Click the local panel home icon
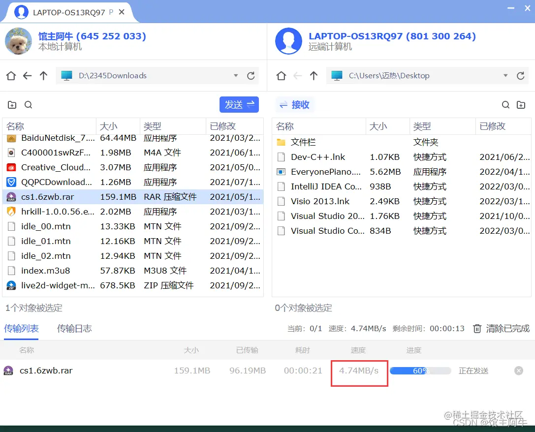Viewport: 535px width, 432px height. point(11,76)
